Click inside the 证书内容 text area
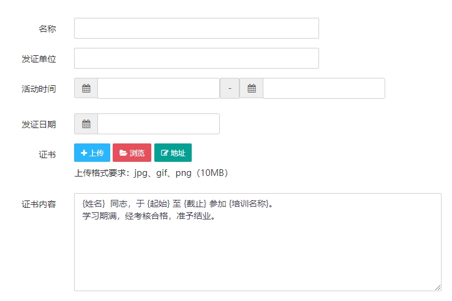This screenshot has width=452, height=301. (257, 251)
